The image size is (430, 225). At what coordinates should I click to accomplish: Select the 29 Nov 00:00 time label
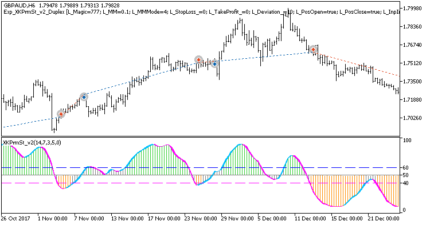click(x=237, y=219)
